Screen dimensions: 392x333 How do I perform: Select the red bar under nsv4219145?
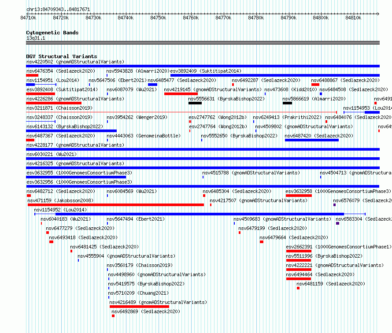181,94
